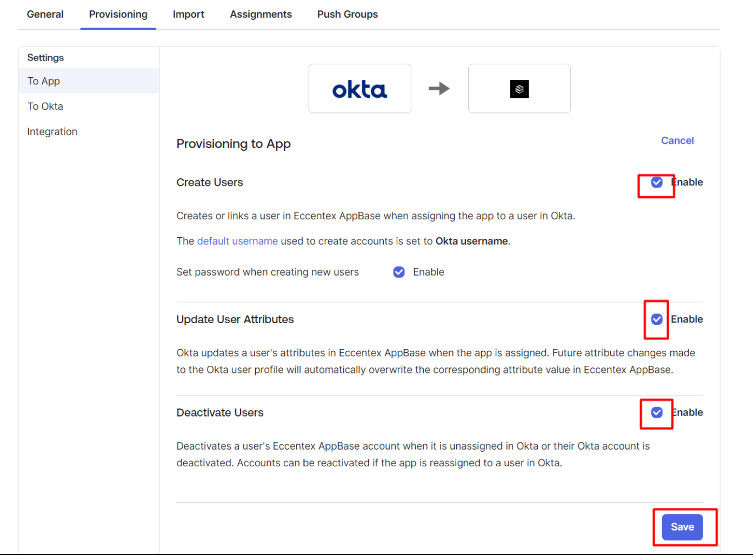
Task: Toggle the Update User Attributes Enable checkbox
Action: click(x=657, y=319)
